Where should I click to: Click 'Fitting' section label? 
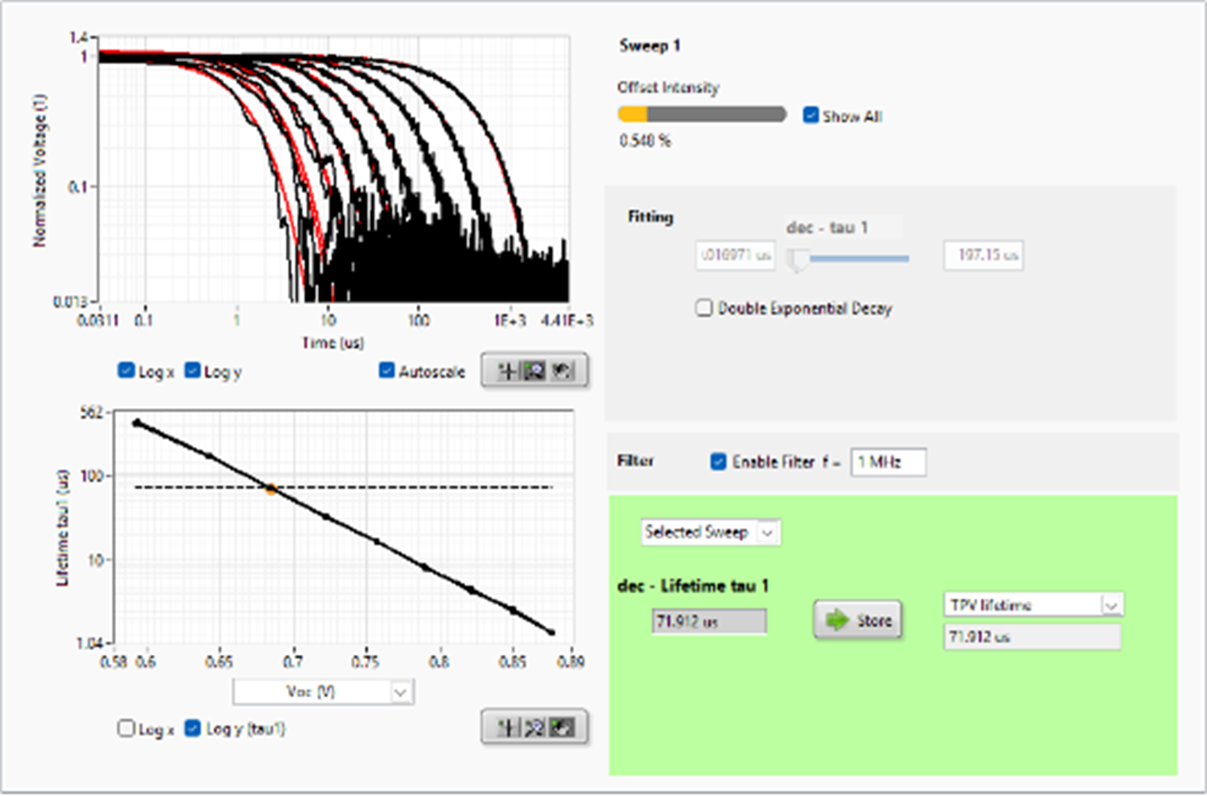click(x=650, y=217)
